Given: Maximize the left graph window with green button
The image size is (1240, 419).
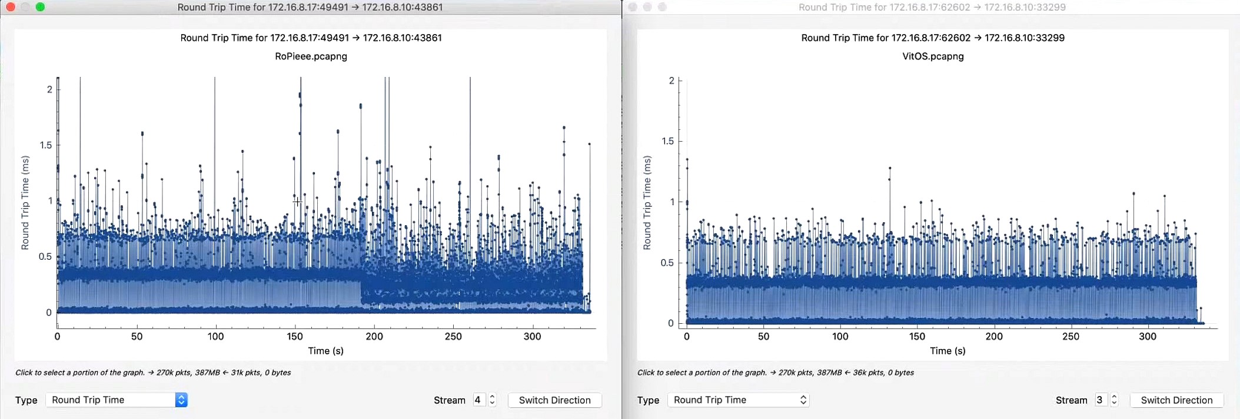Looking at the screenshot, I should click(40, 7).
